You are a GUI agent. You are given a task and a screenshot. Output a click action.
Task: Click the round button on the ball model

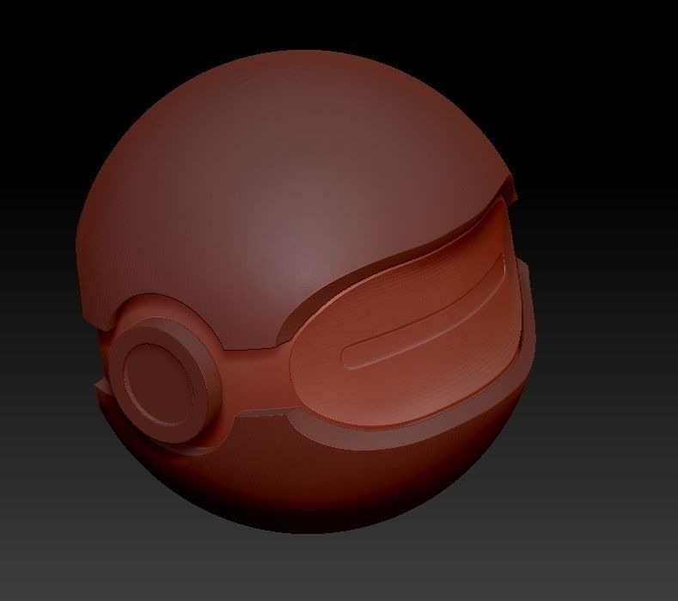(163, 382)
